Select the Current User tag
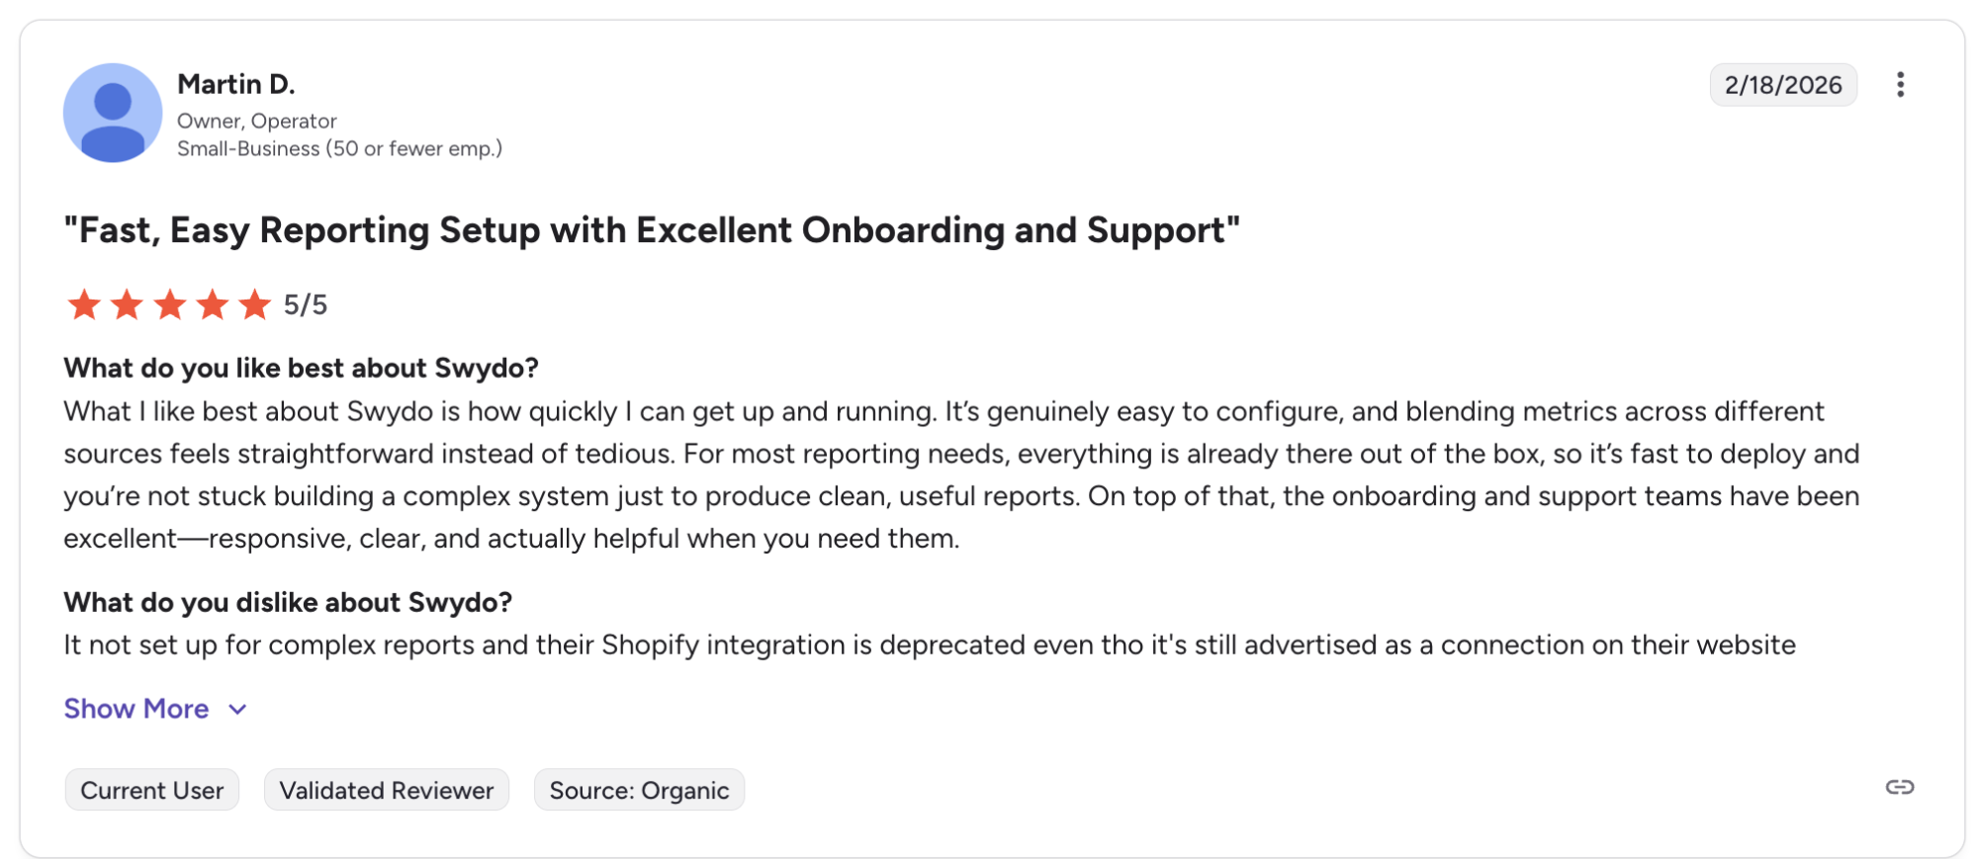The width and height of the screenshot is (1977, 859). click(x=152, y=790)
